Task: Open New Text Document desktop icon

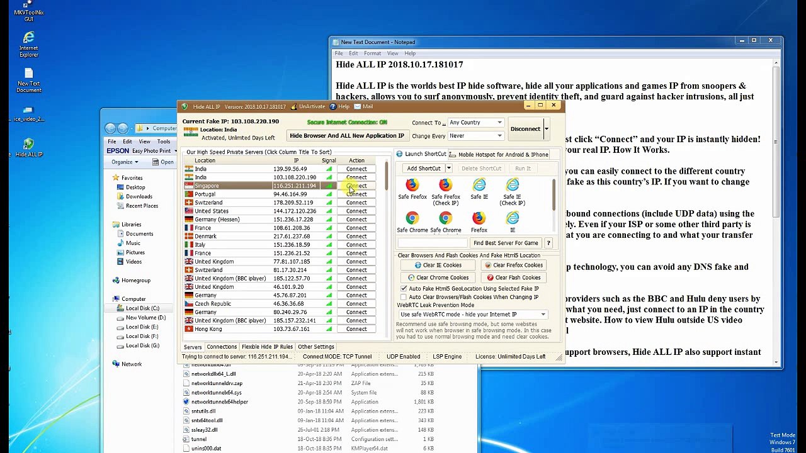Action: 28,80
